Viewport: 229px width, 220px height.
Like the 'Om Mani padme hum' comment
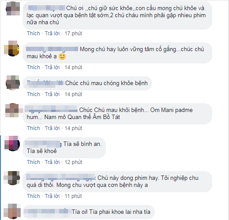(x=34, y=128)
